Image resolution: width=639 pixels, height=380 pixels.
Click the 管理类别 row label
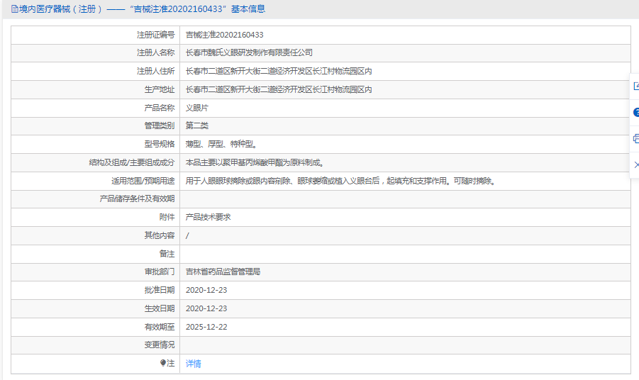pos(160,125)
